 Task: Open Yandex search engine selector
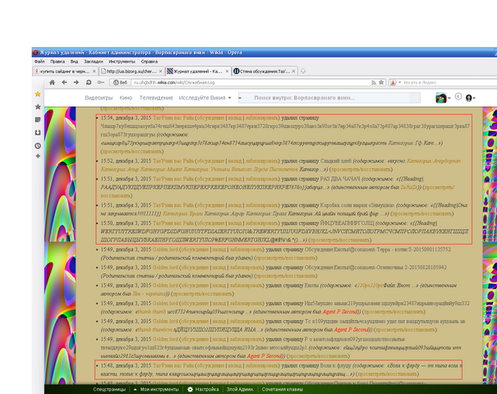(x=395, y=82)
